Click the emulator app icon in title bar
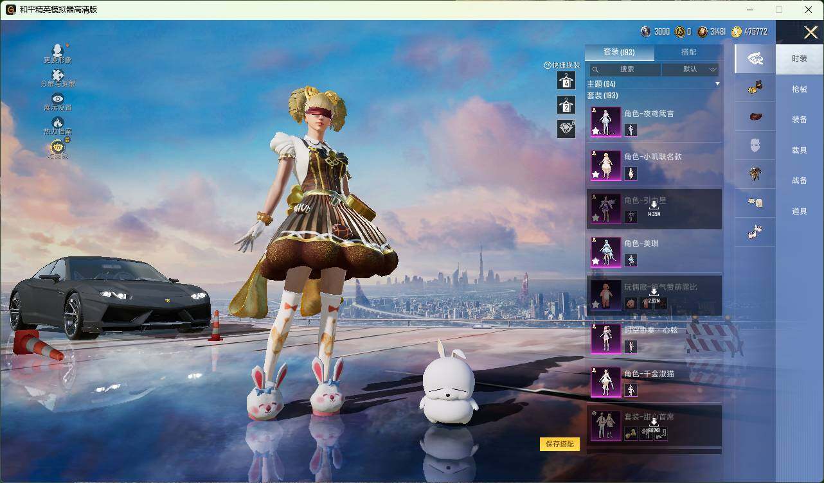 [10, 10]
